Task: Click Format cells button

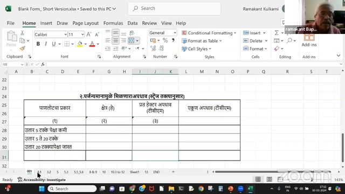Action: 255,49
